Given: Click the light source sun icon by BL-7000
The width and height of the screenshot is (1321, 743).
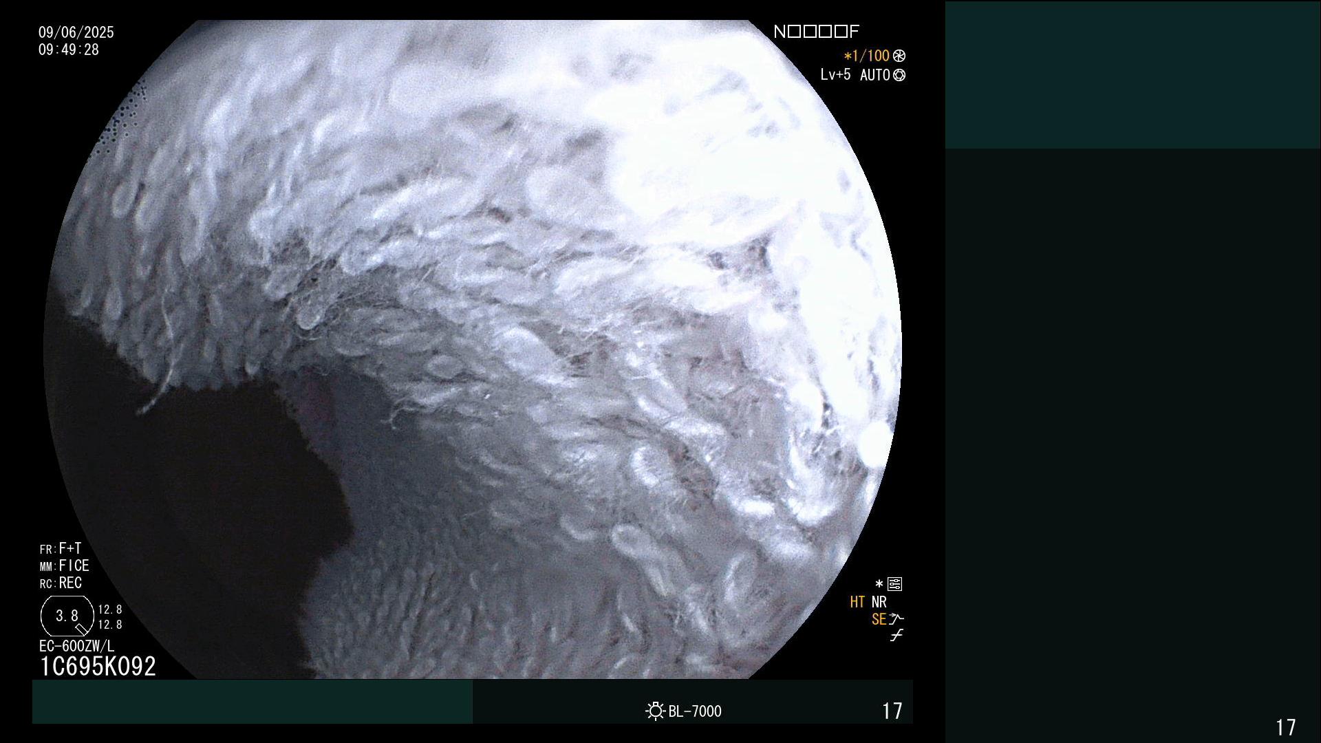Looking at the screenshot, I should click(655, 711).
